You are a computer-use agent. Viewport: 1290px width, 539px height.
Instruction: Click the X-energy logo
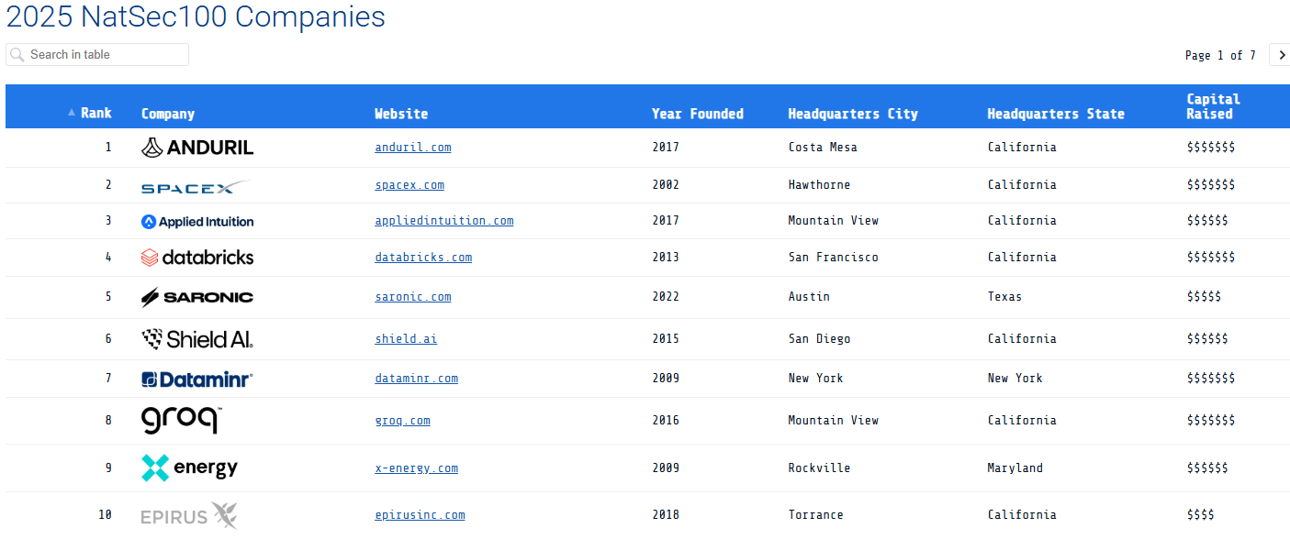tap(189, 468)
